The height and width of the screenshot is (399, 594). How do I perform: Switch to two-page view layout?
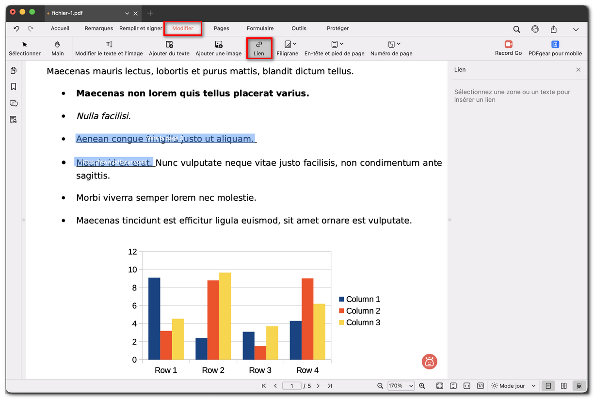[x=563, y=386]
